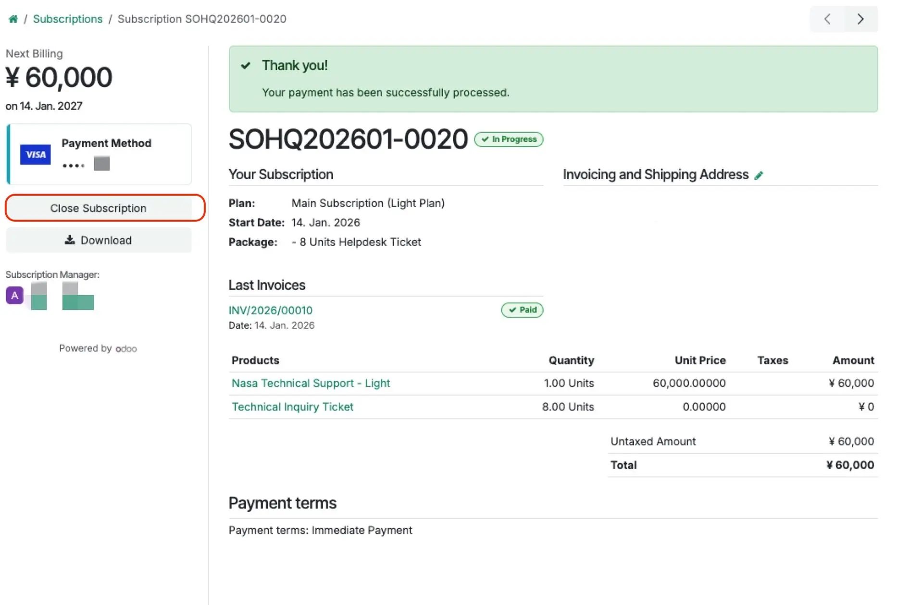Click the Powered by text
Screen dimensions: 923x605
point(85,348)
